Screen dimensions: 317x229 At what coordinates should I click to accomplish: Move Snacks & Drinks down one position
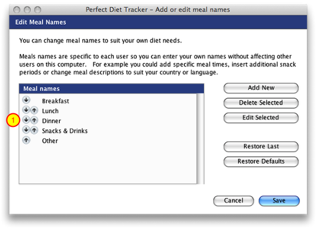point(26,130)
